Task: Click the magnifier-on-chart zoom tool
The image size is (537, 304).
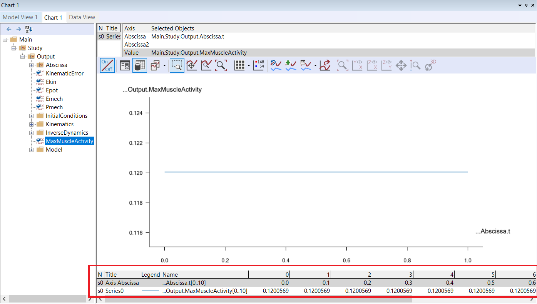Action: click(206, 65)
